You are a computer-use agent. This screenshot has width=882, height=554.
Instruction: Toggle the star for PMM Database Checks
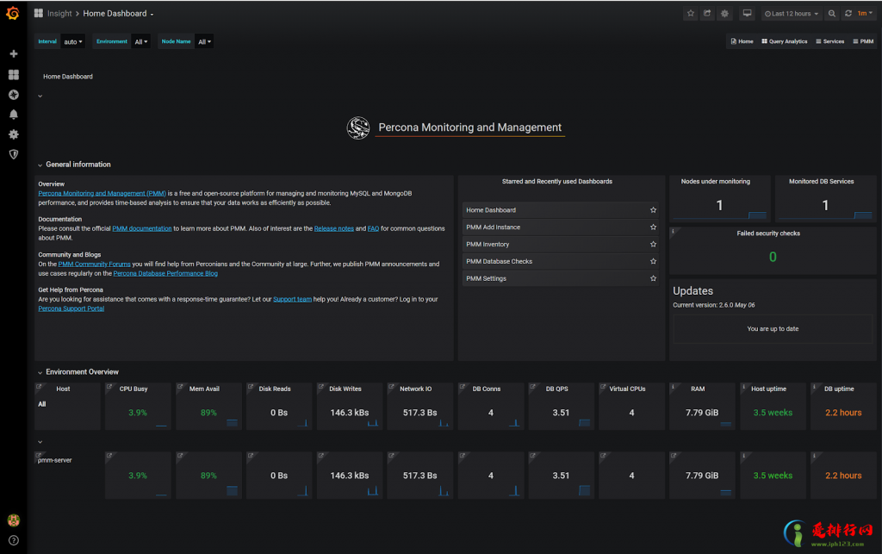click(x=653, y=262)
